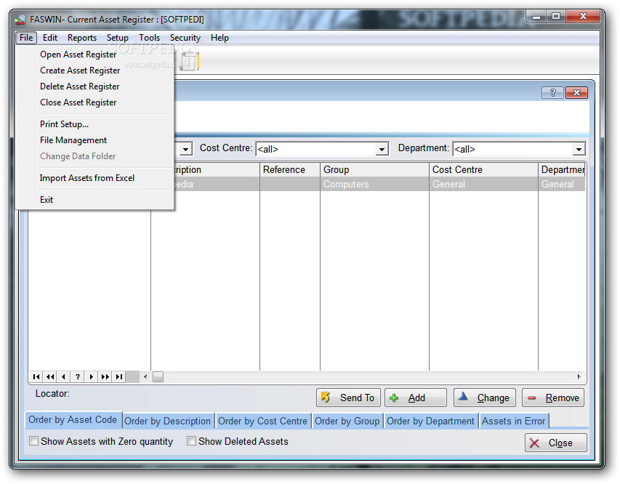Viewport: 620px width, 484px height.
Task: Choose Open Asset Register from File menu
Action: click(x=95, y=55)
